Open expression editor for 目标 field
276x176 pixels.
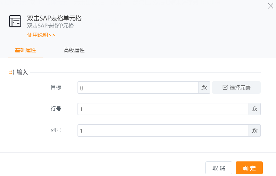pyautogui.click(x=204, y=87)
